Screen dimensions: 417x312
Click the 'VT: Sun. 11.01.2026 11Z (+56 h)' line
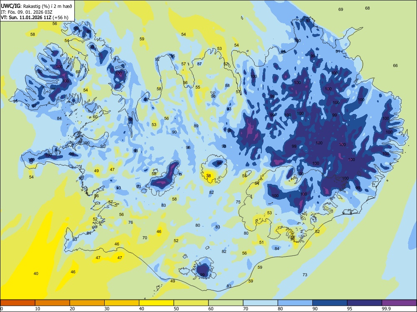(x=35, y=17)
